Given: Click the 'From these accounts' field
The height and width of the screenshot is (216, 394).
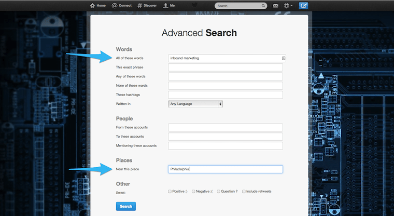Looking at the screenshot, I should [226, 127].
